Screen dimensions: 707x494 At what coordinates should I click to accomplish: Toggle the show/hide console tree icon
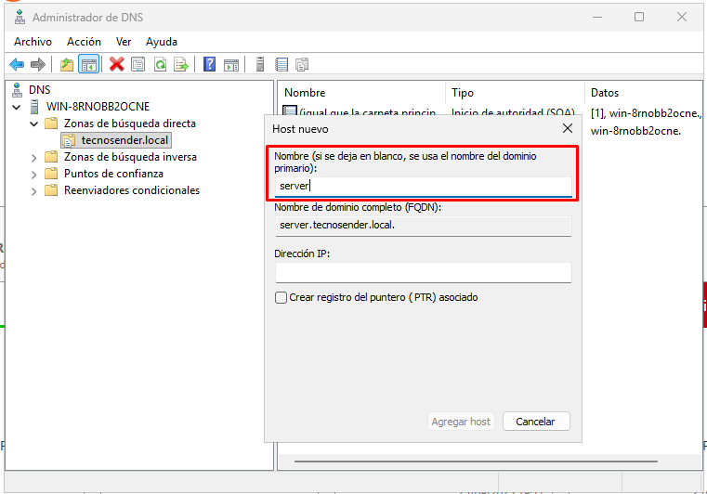[89, 64]
